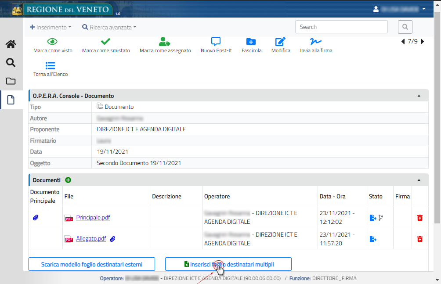Click paperclip icon next to Allegato.pdf
Image resolution: width=441 pixels, height=284 pixels.
coord(112,239)
